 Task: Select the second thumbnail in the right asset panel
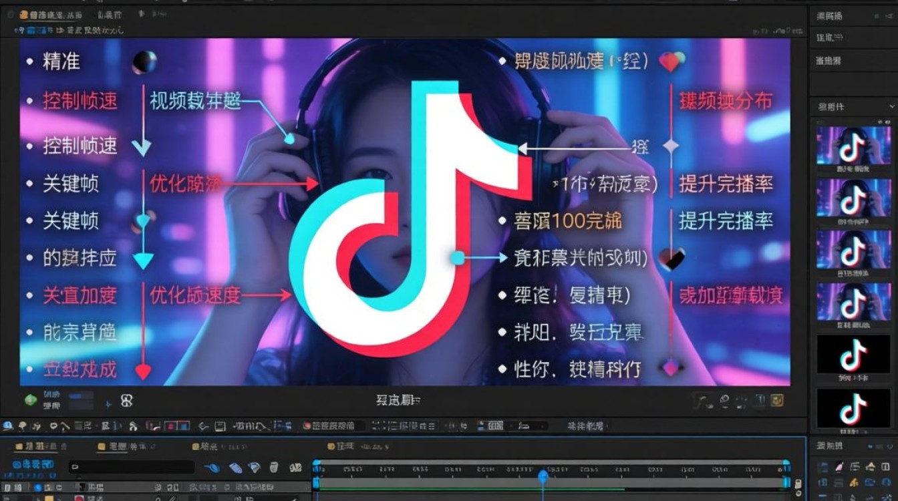[x=853, y=198]
